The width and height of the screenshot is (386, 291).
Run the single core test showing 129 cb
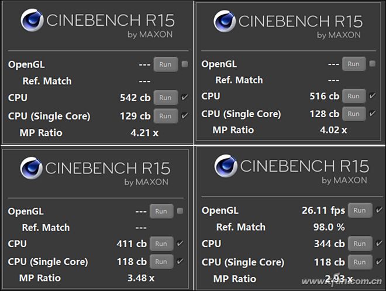point(166,116)
